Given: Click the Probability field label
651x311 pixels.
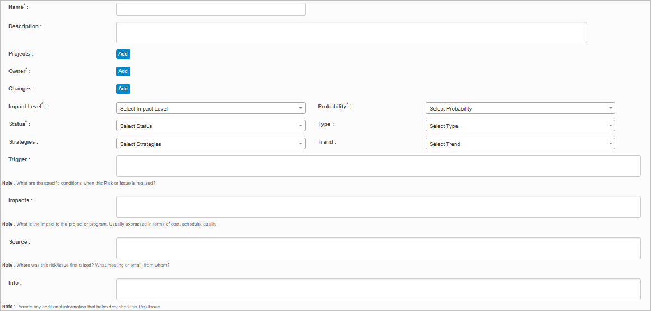Looking at the screenshot, I should pos(332,107).
